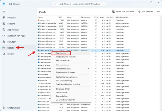Sort by the Benutzername column header
This screenshot has width=162, height=111.
[x=86, y=17]
